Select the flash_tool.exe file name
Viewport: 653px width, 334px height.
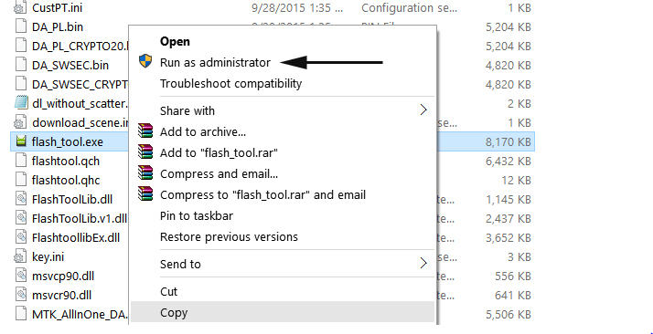pos(67,142)
